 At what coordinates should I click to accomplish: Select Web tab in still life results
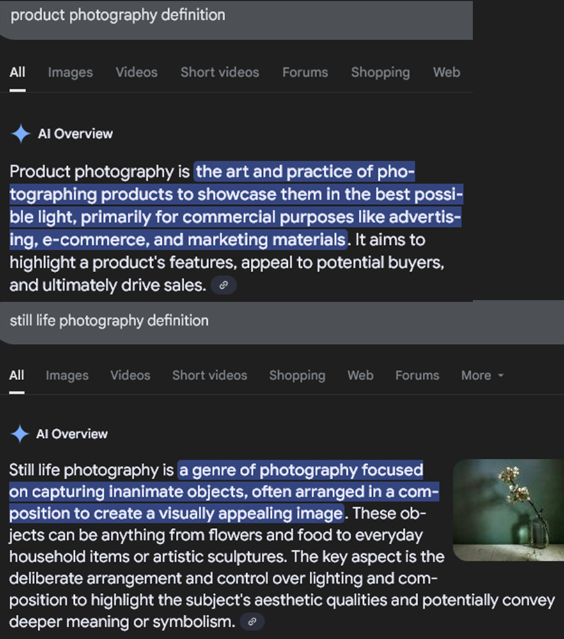360,375
